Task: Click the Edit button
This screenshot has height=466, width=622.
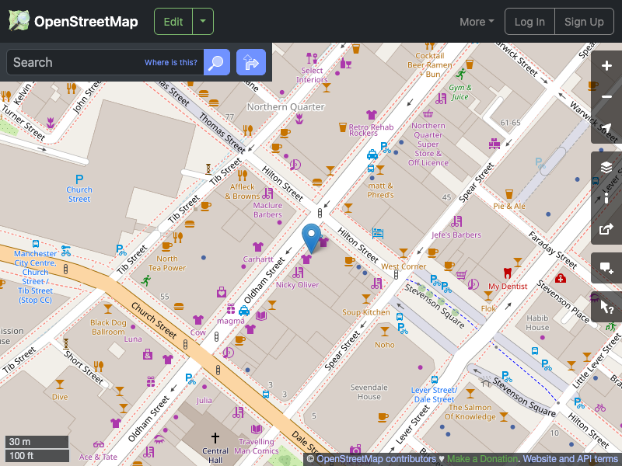Action: pyautogui.click(x=173, y=22)
